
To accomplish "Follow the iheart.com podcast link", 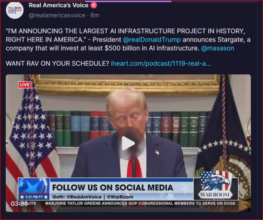I will point(161,63).
